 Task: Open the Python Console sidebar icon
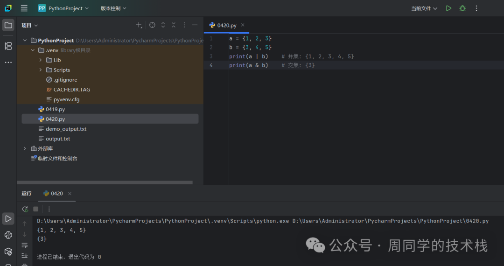(8, 235)
